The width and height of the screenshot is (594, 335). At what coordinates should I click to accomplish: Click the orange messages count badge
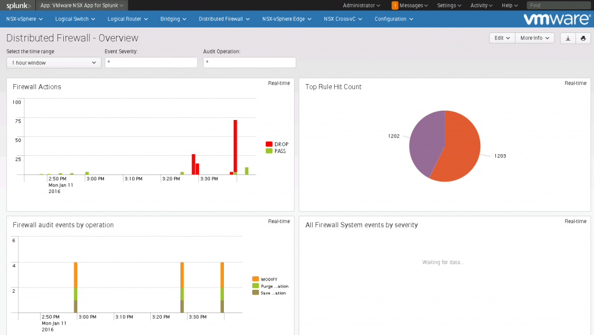click(394, 5)
